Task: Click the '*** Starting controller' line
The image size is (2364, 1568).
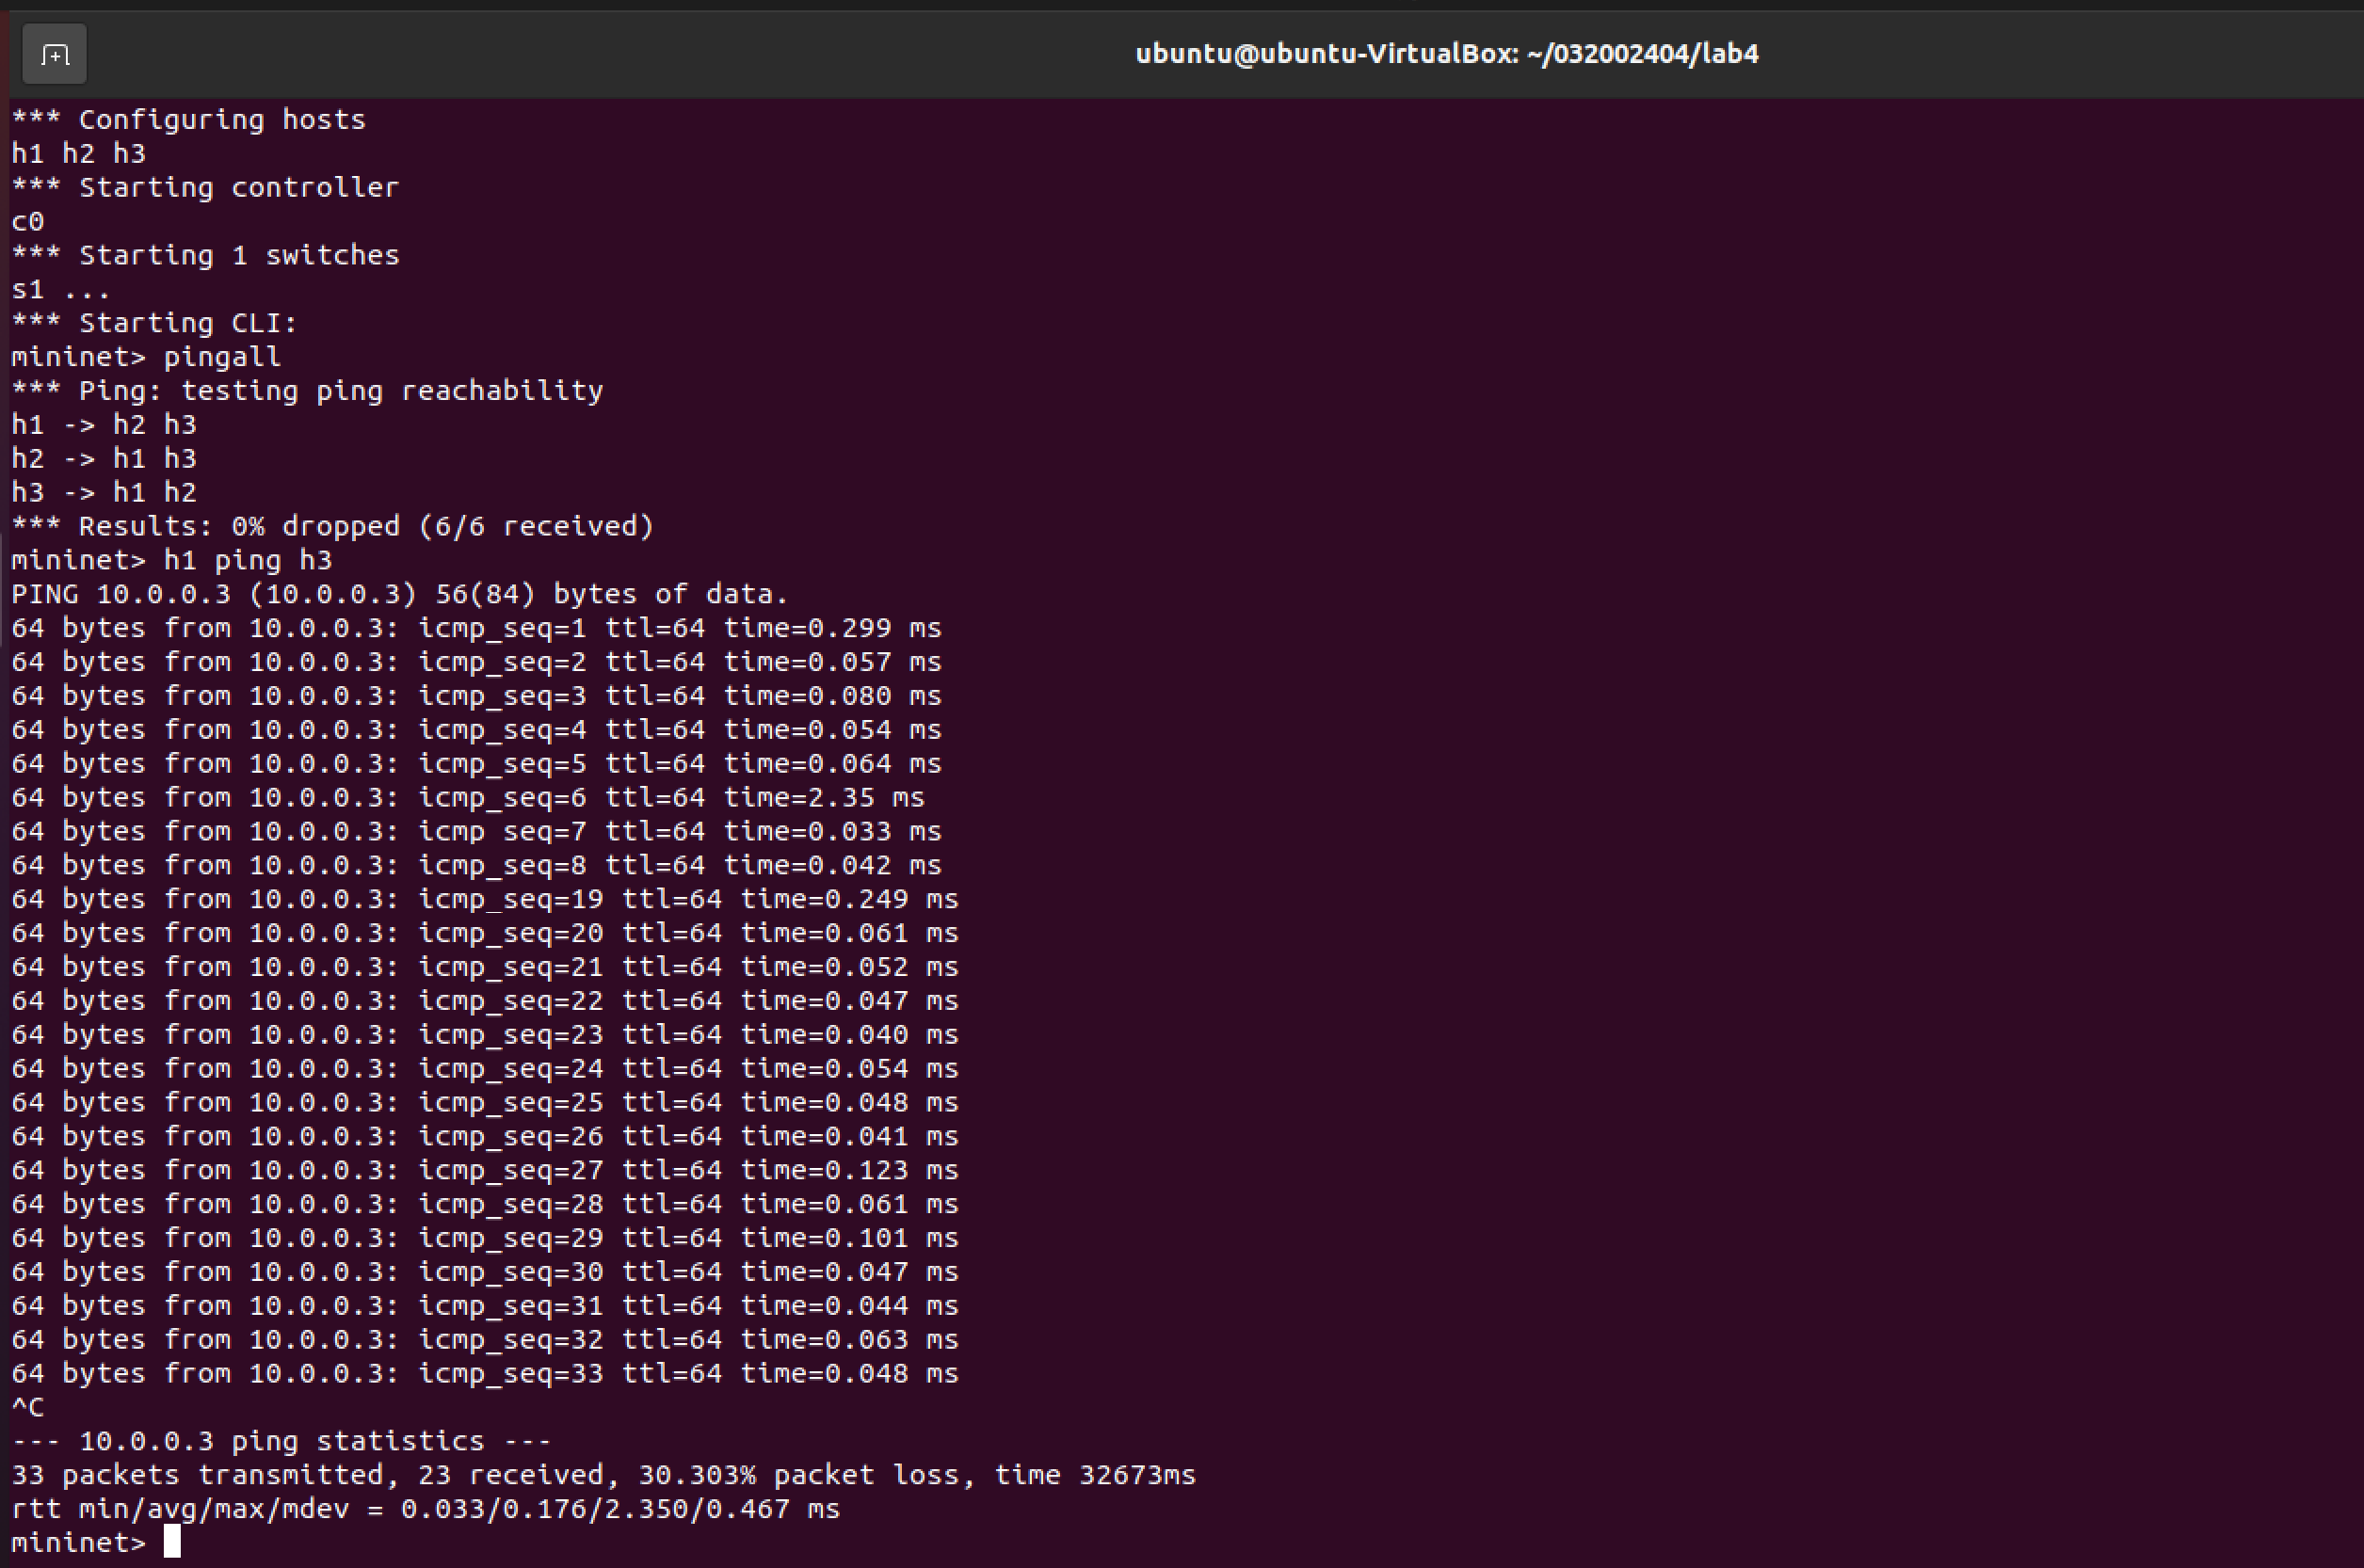Action: pyautogui.click(x=205, y=188)
